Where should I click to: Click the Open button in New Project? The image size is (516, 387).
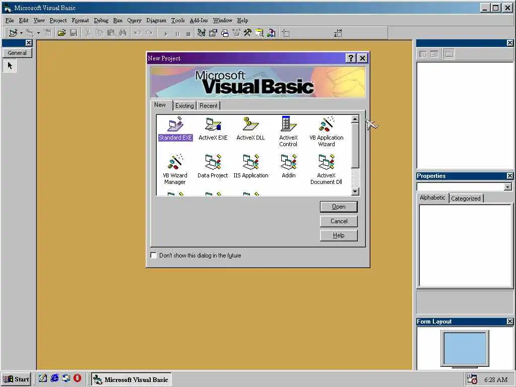(339, 207)
